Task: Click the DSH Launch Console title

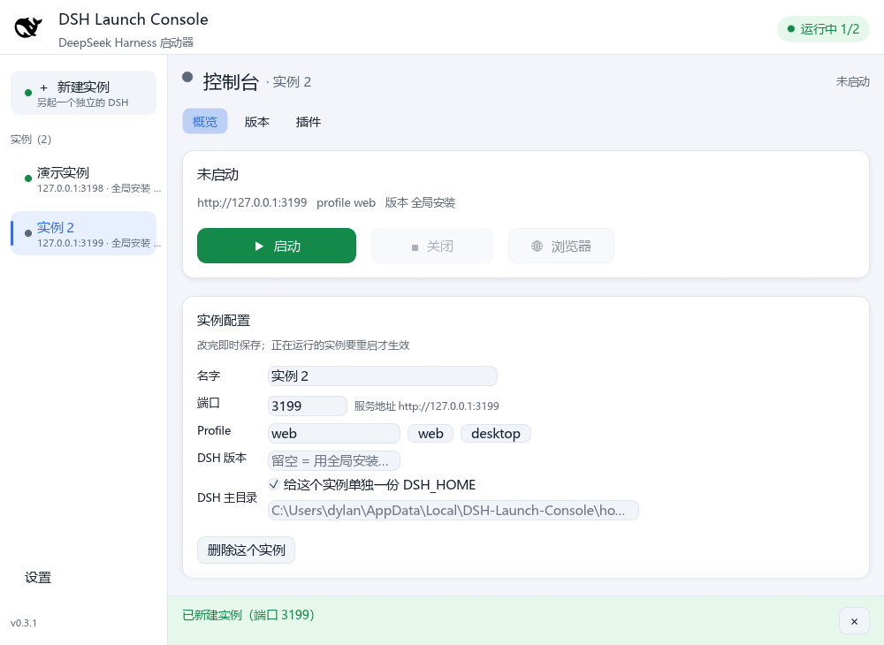Action: coord(133,19)
